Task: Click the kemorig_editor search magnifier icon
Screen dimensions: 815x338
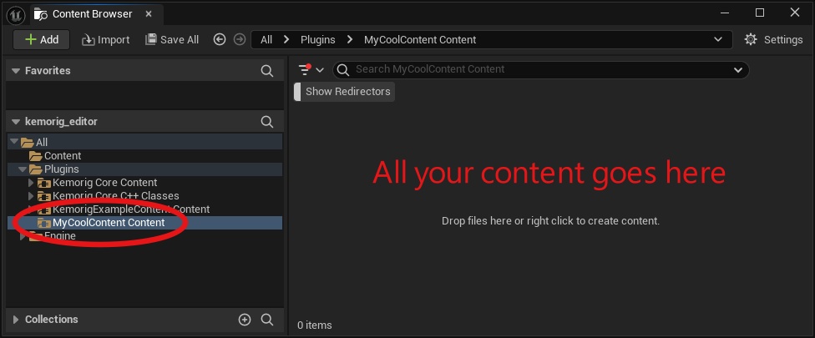Action: (267, 122)
